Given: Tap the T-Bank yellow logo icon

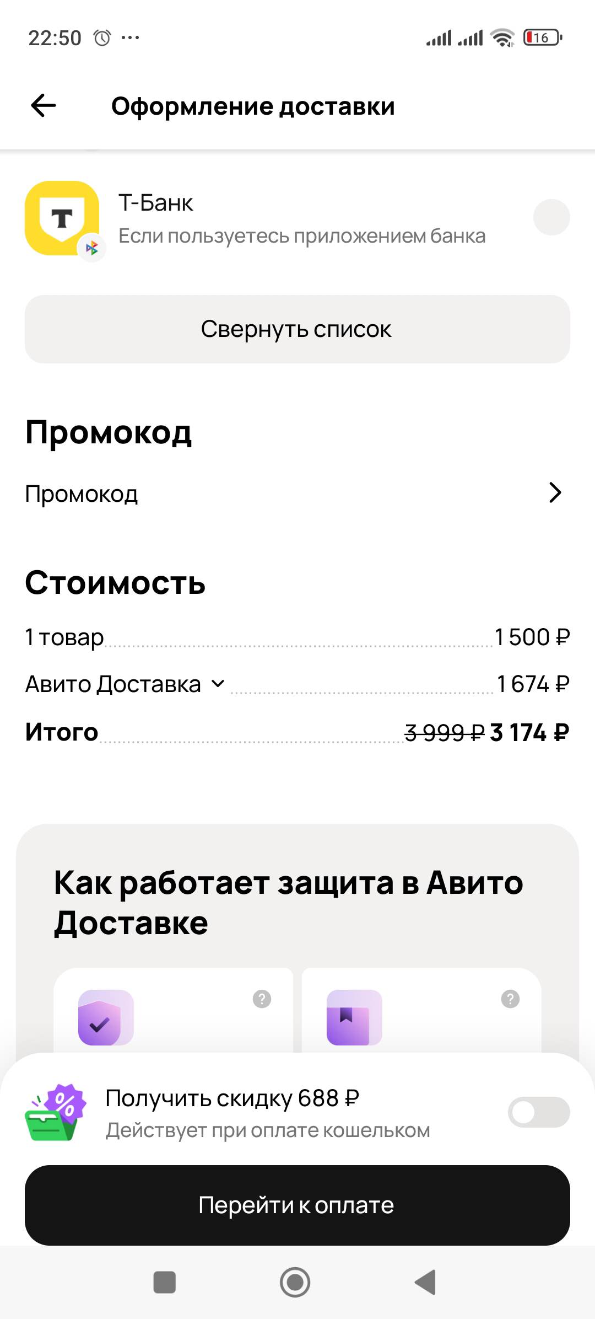Looking at the screenshot, I should tap(62, 218).
